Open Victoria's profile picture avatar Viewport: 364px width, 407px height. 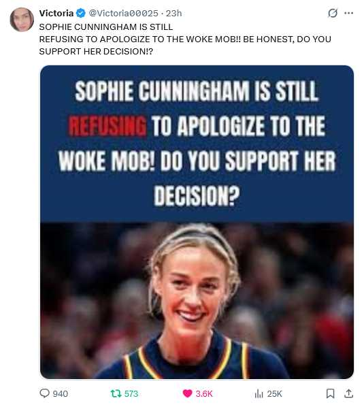22,20
